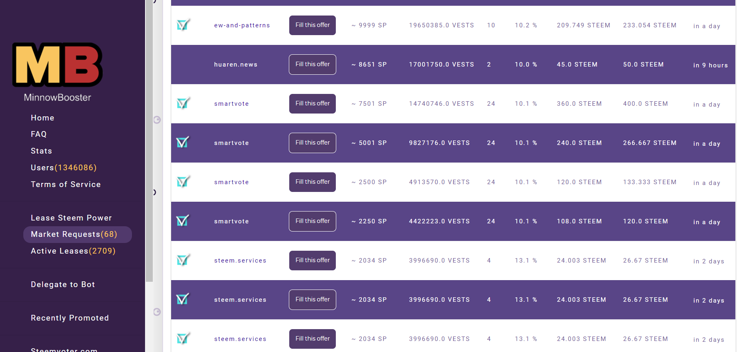Screen dimensions: 737x352
Task: Show the Recently Promoted page
Action: [x=70, y=318]
